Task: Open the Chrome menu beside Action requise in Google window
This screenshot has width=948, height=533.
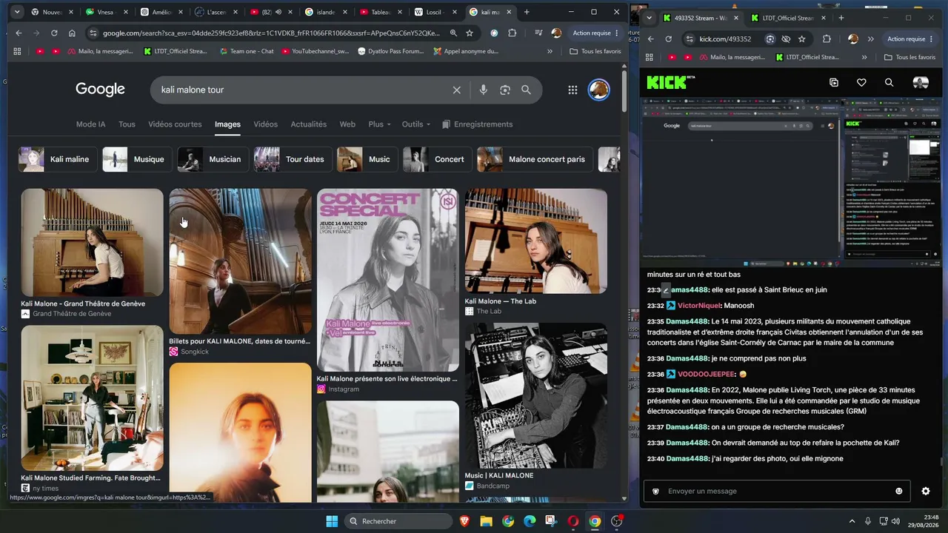Action: pyautogui.click(x=617, y=33)
